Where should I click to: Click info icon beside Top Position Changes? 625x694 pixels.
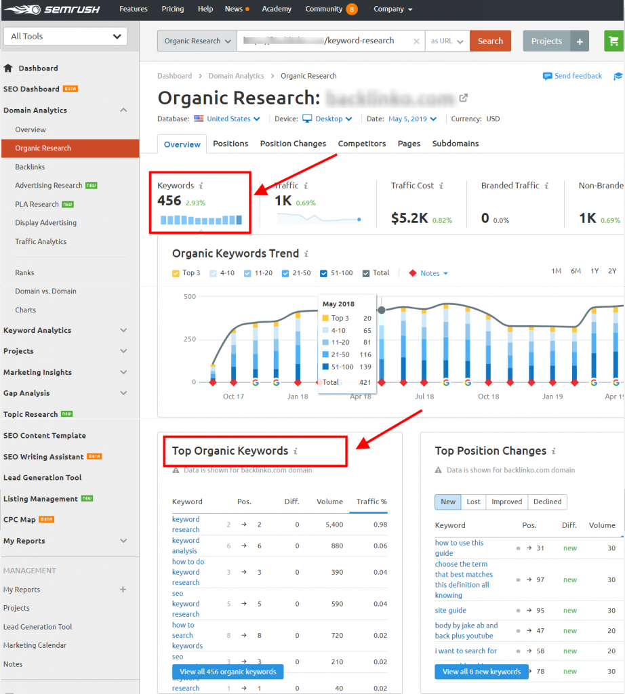[553, 451]
